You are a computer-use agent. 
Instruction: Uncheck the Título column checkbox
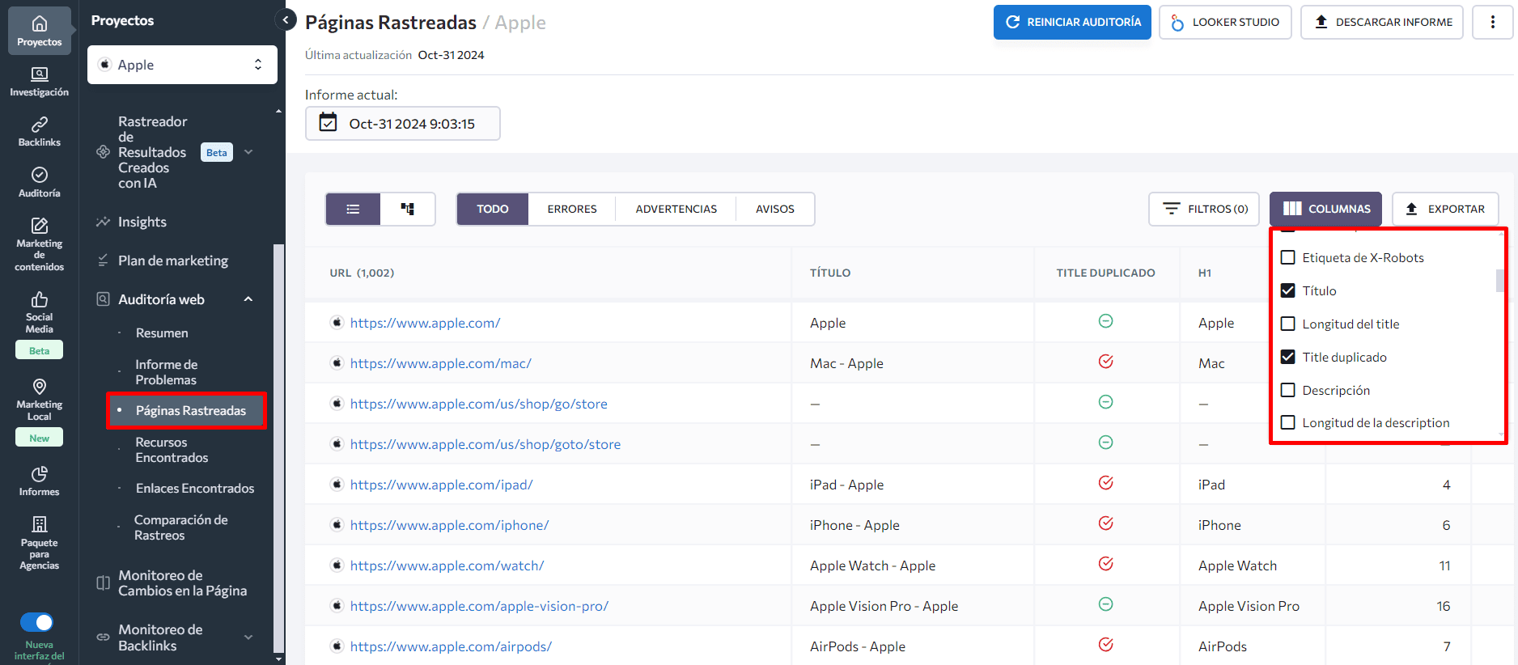(1288, 290)
